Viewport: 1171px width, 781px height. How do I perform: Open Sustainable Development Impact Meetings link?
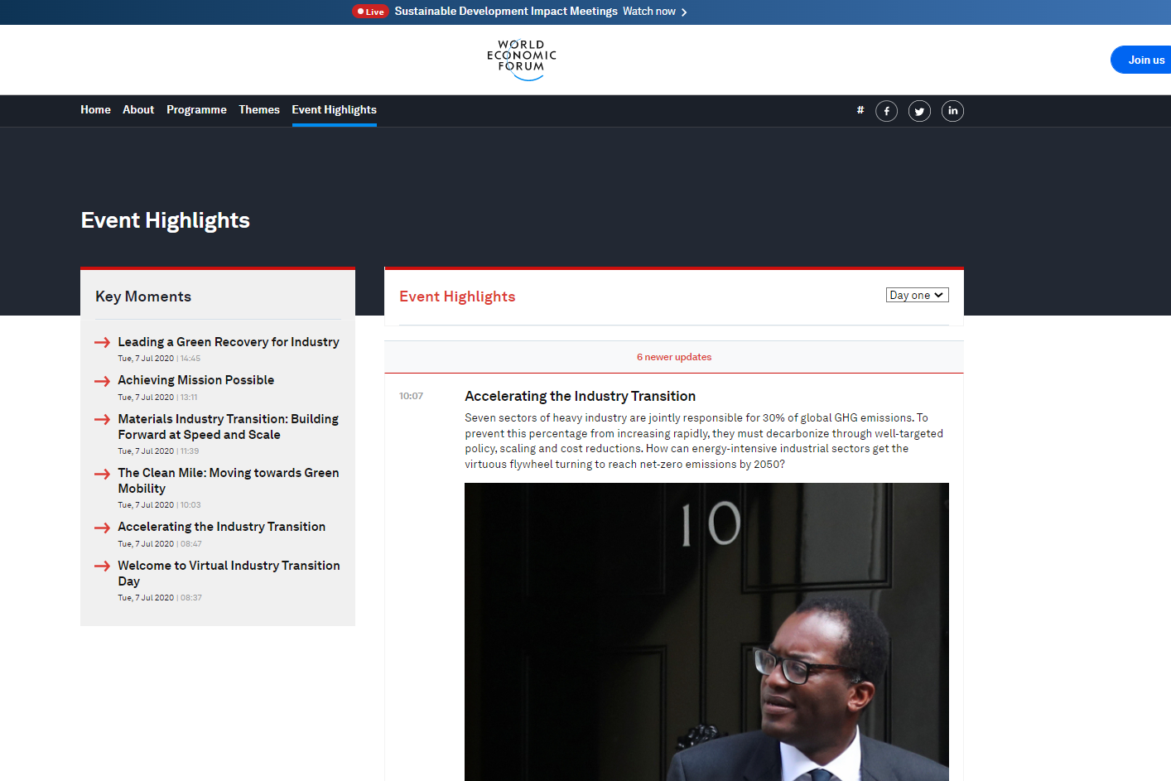[506, 12]
